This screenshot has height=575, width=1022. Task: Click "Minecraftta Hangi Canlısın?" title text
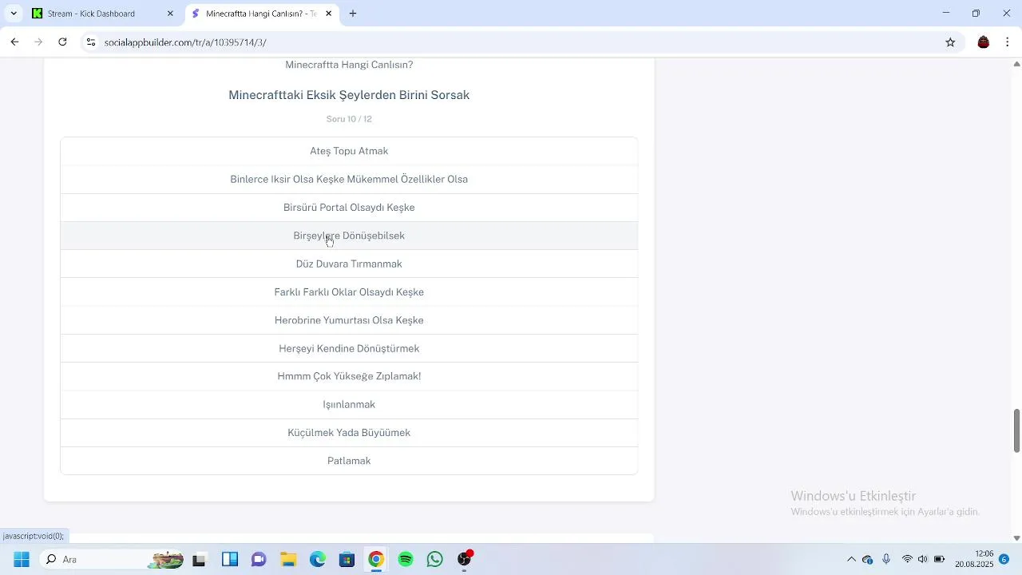click(x=349, y=65)
